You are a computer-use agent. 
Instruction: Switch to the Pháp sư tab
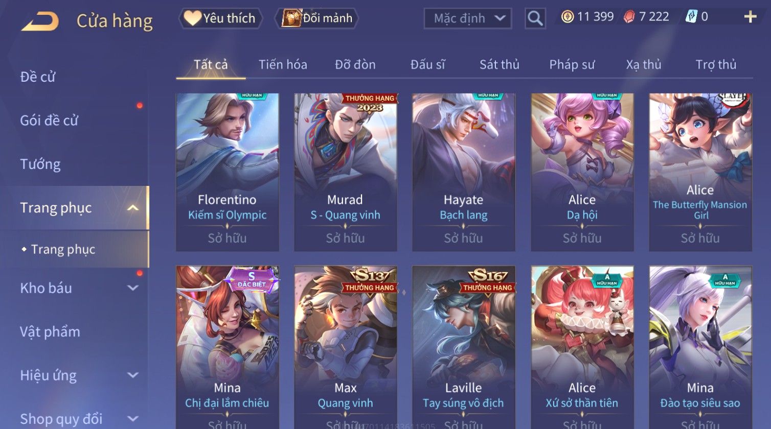point(572,64)
